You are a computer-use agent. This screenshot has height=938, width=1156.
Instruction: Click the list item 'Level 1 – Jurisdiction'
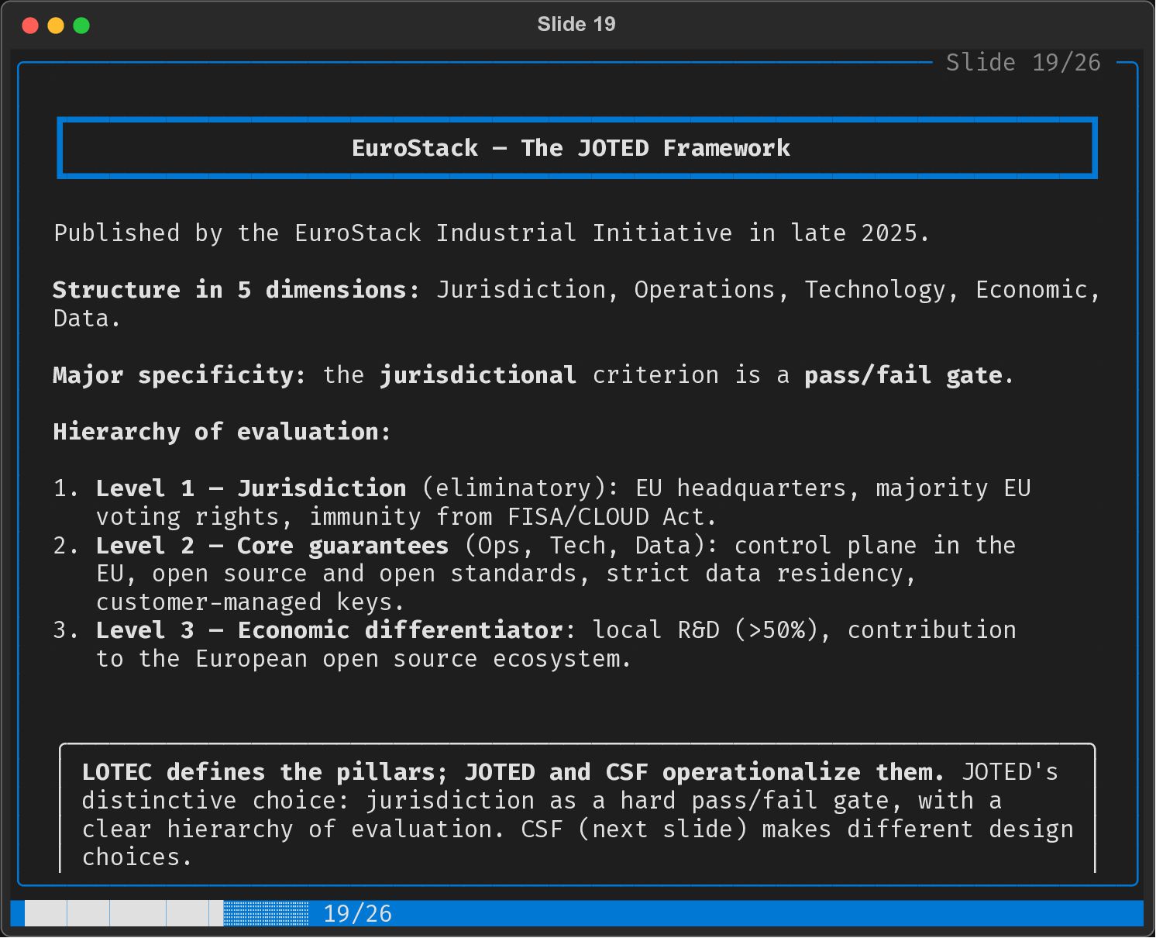pos(251,488)
